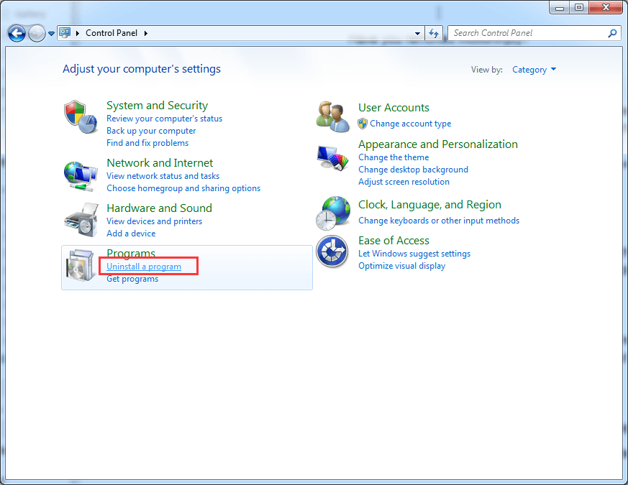
Task: Click Change desktop background link
Action: [x=413, y=170]
